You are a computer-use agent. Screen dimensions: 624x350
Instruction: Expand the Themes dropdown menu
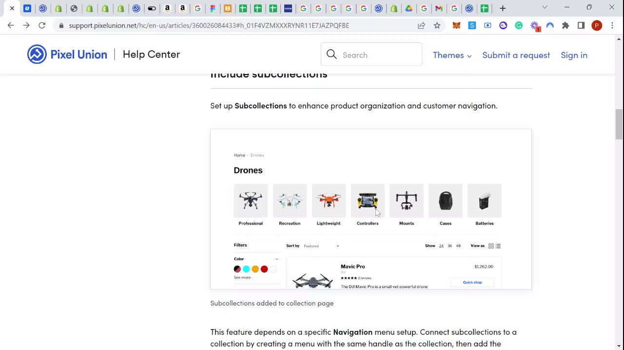tap(452, 55)
